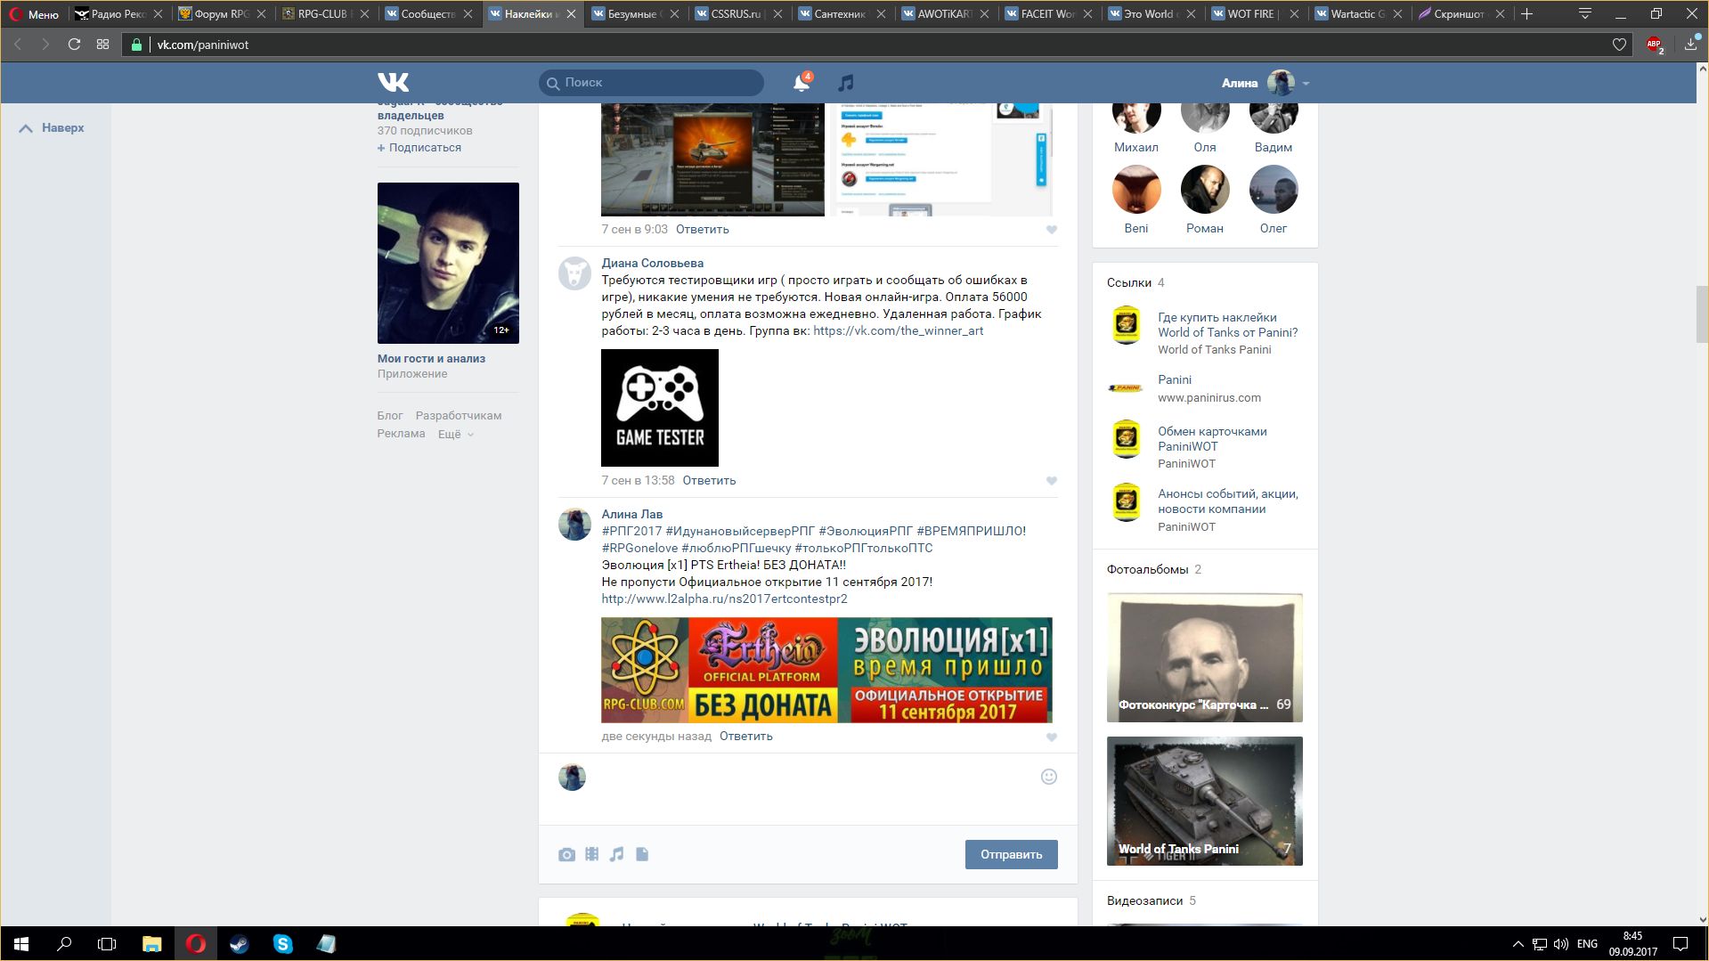Open Windows search magnifier on taskbar

pos(64,944)
